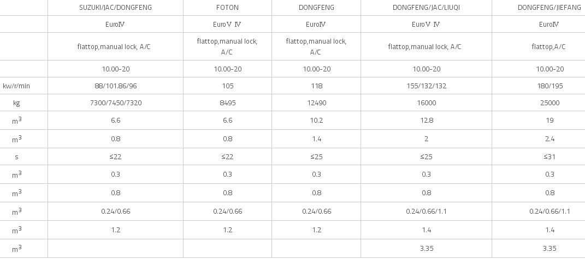Click the 155/132/132 power cell
585x259 pixels.
click(x=426, y=86)
